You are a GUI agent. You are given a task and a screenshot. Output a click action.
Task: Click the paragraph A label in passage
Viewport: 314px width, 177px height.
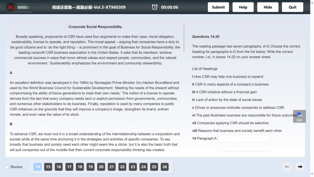click(x=11, y=73)
